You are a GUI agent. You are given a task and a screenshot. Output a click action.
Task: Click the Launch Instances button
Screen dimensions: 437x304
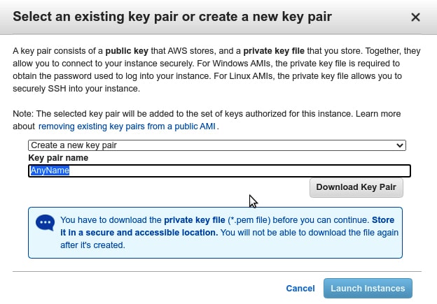(x=368, y=288)
